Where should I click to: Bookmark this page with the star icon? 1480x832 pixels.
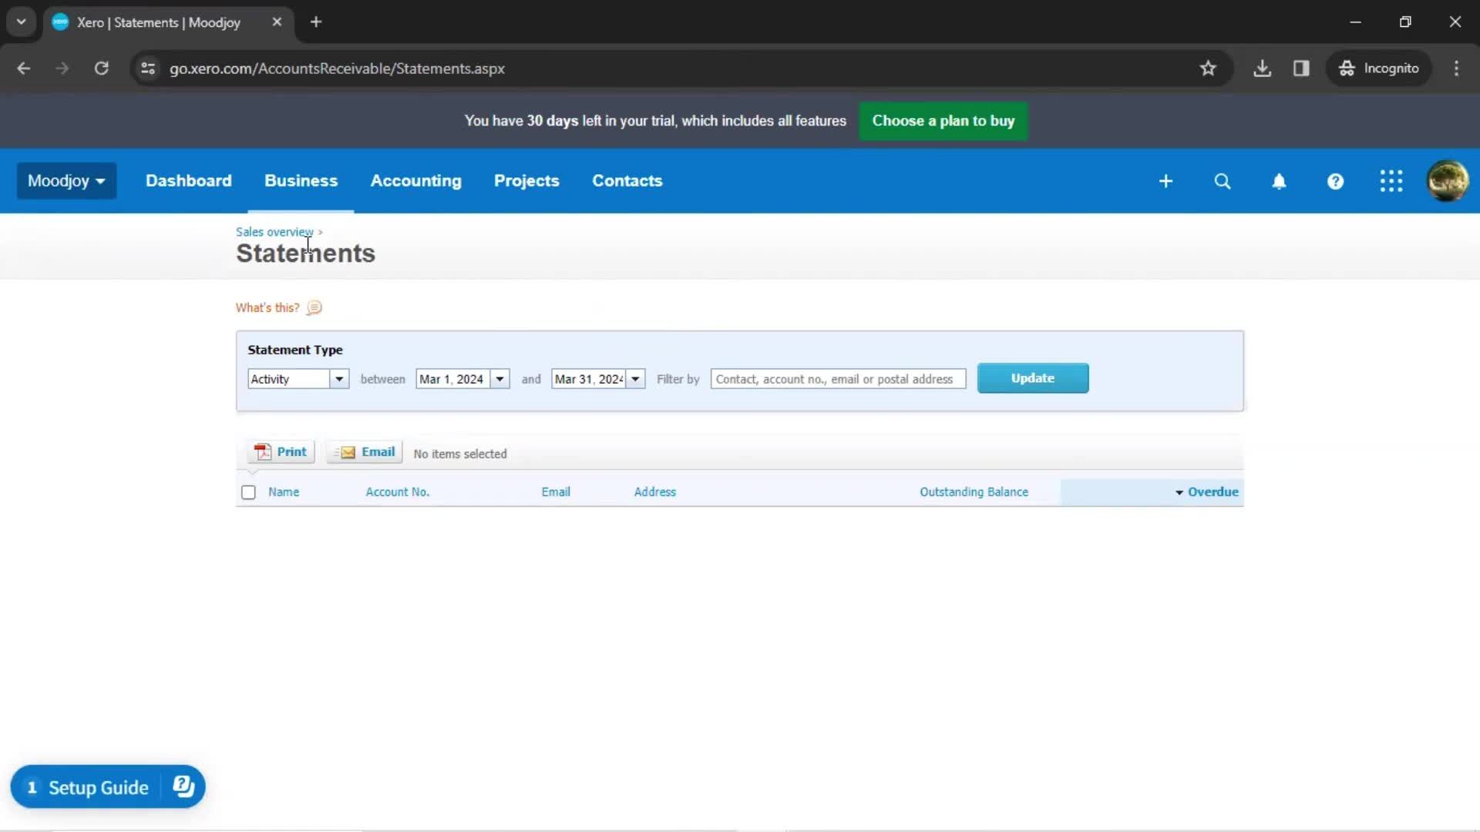[x=1208, y=69]
